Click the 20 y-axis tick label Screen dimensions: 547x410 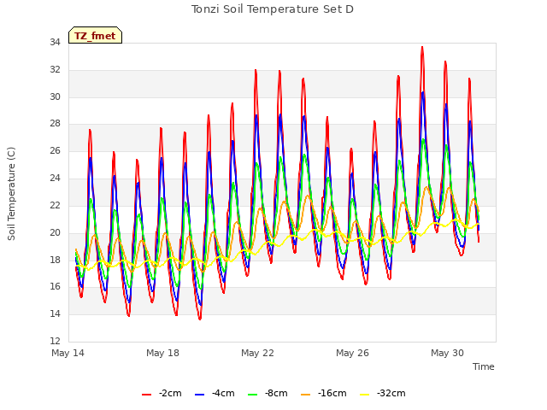[x=55, y=232]
